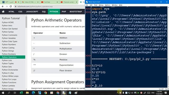Viewport: 169px width, 95px height.
Task: Open File Explorer from the taskbar
Action: pos(27,93)
